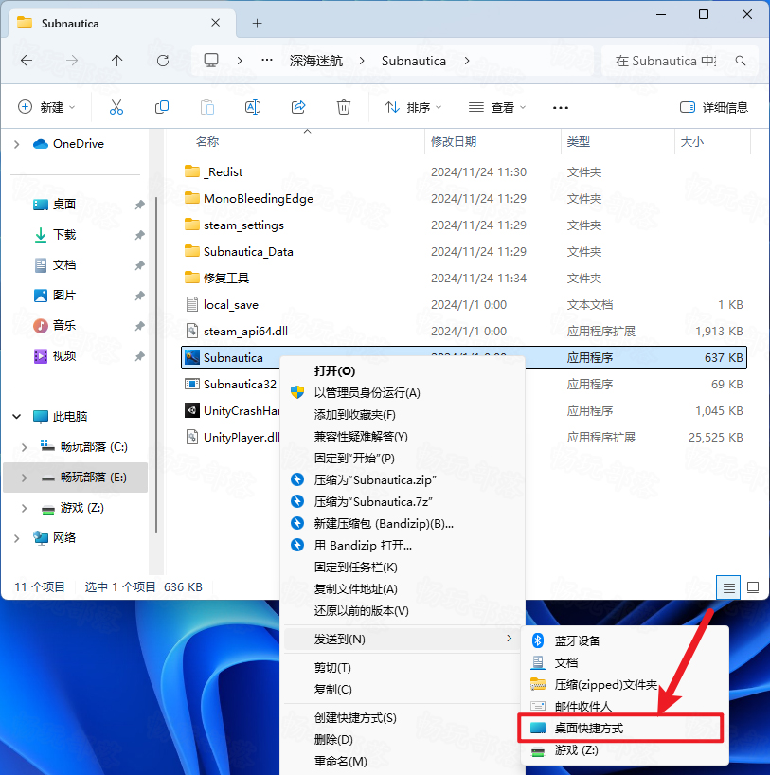The image size is (770, 775).
Task: Select 复制文件地址(A) menu entry
Action: (x=403, y=589)
